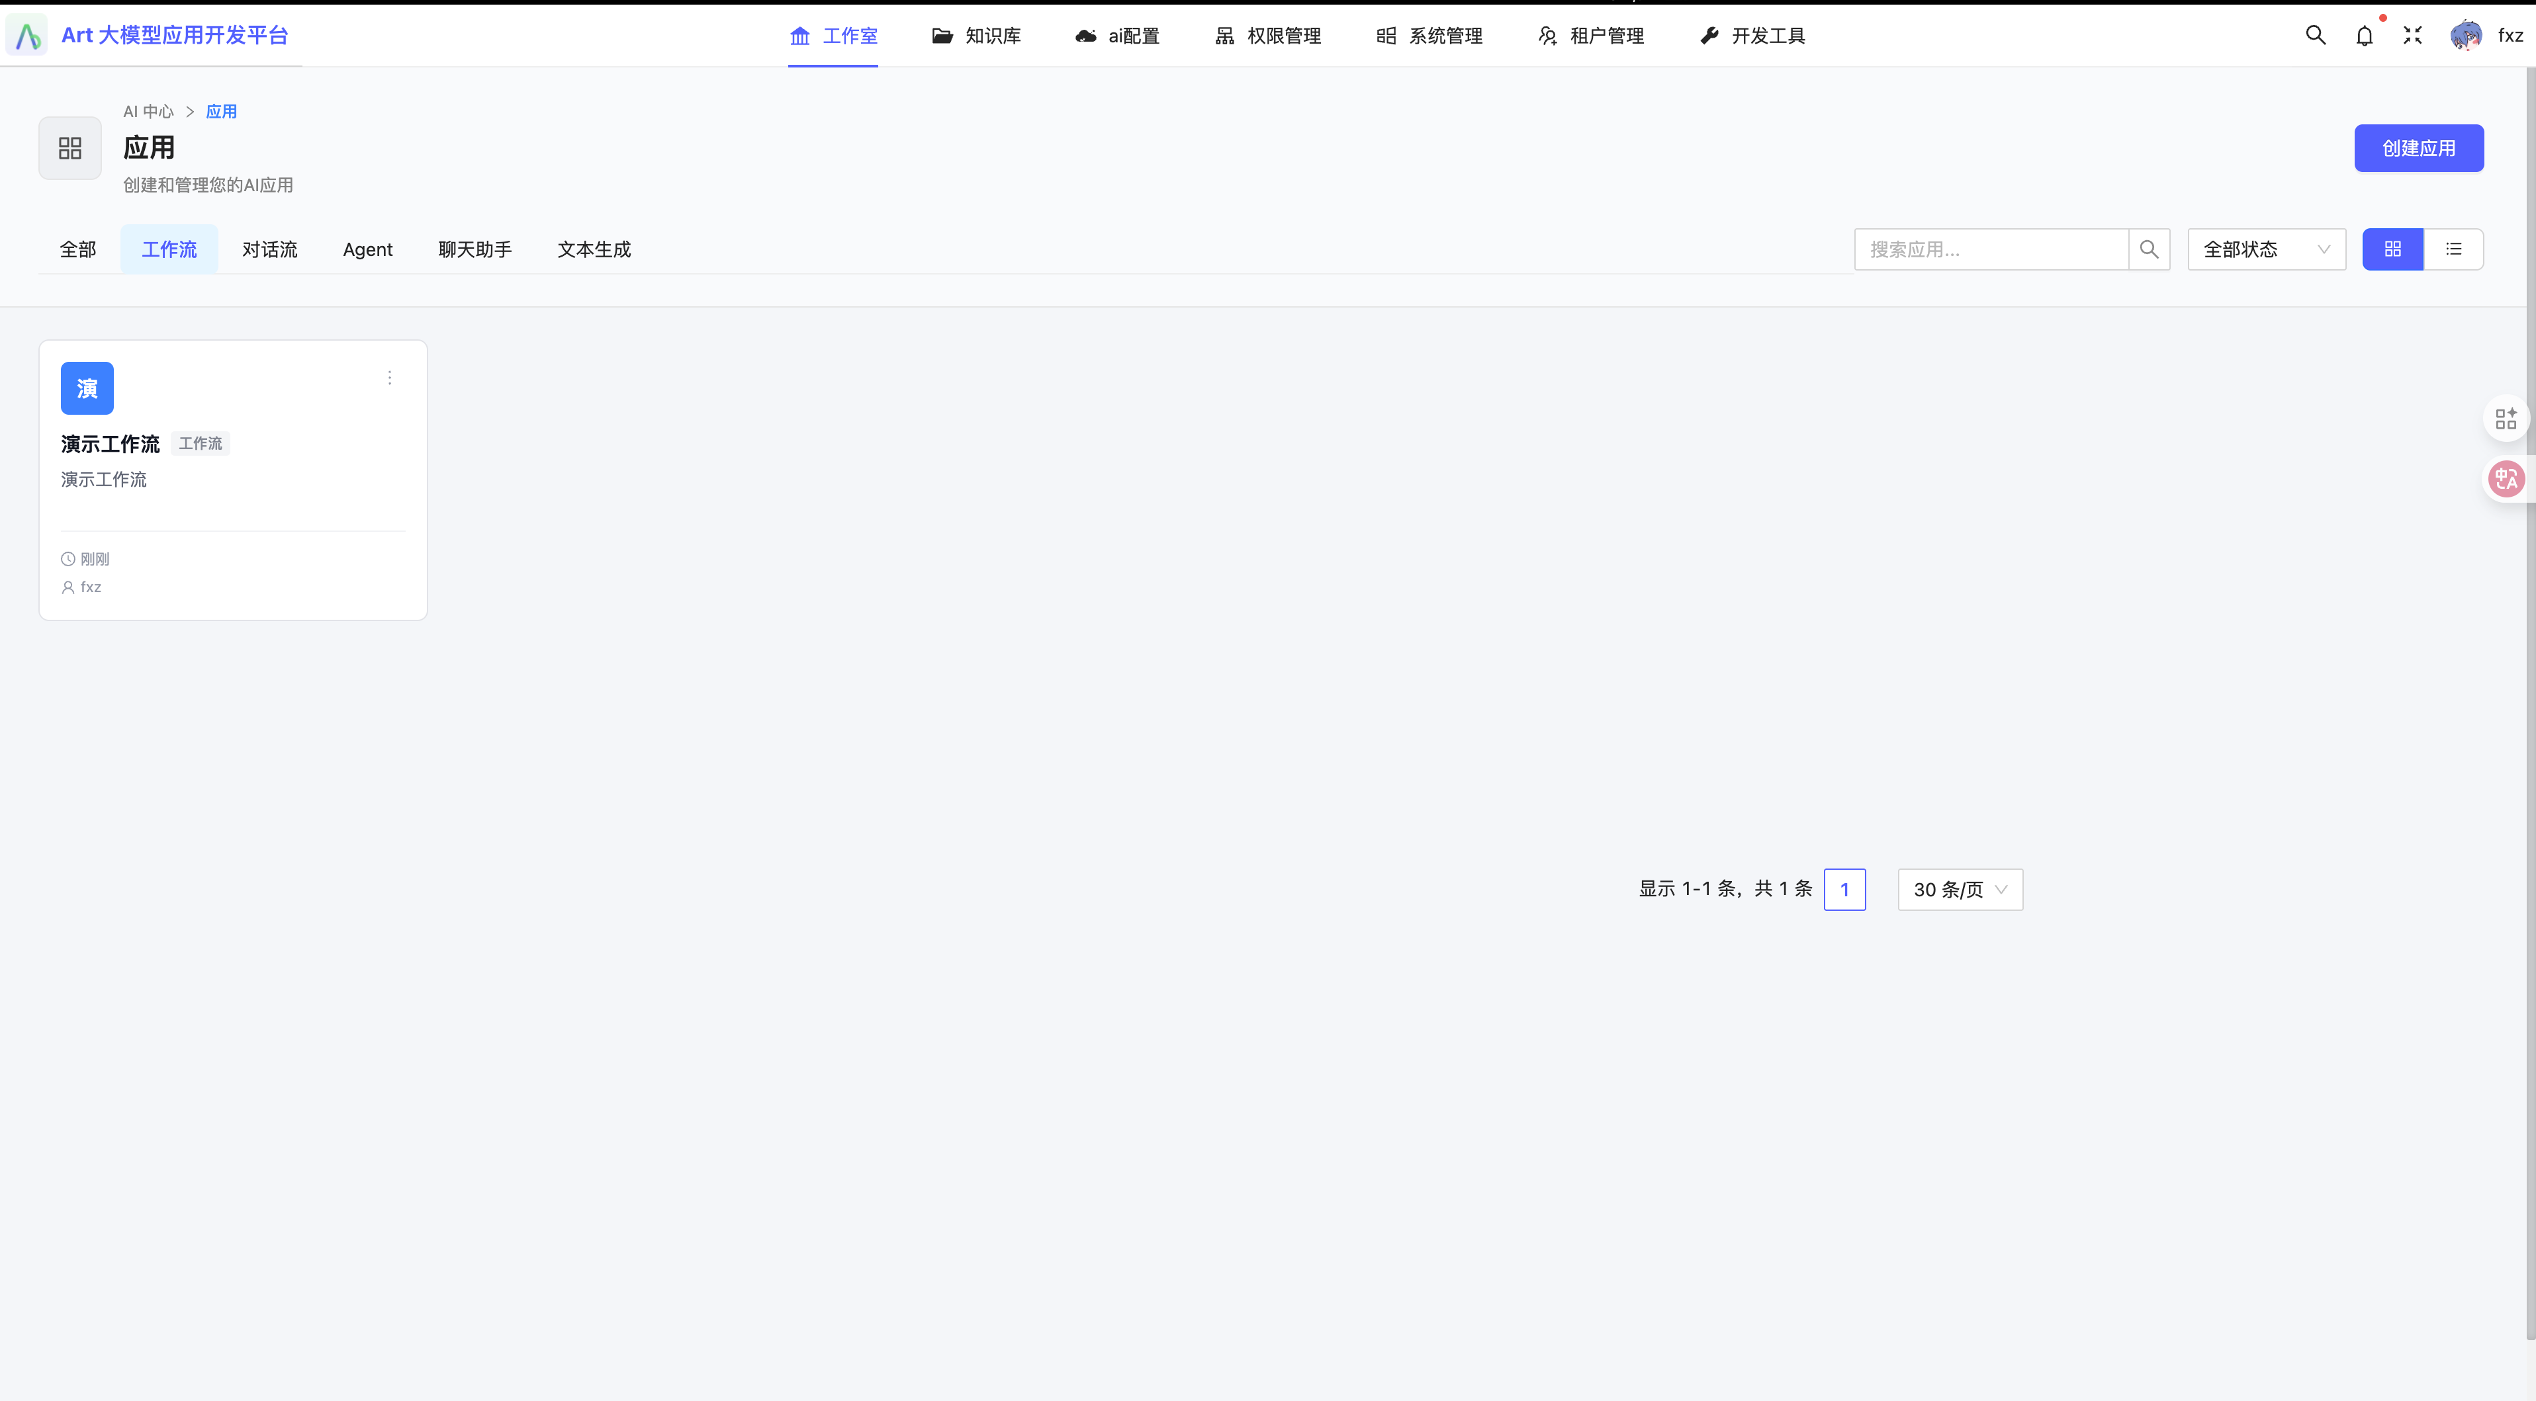Screen dimensions: 2536x1401
Task: Click the search button beside 搜索应用 field
Action: [x=2149, y=249]
